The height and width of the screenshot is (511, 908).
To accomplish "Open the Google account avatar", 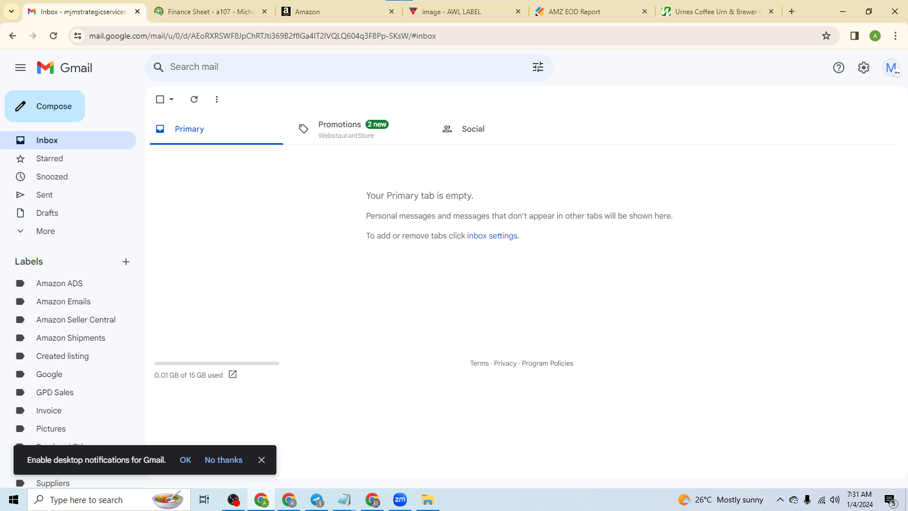I will click(x=891, y=68).
